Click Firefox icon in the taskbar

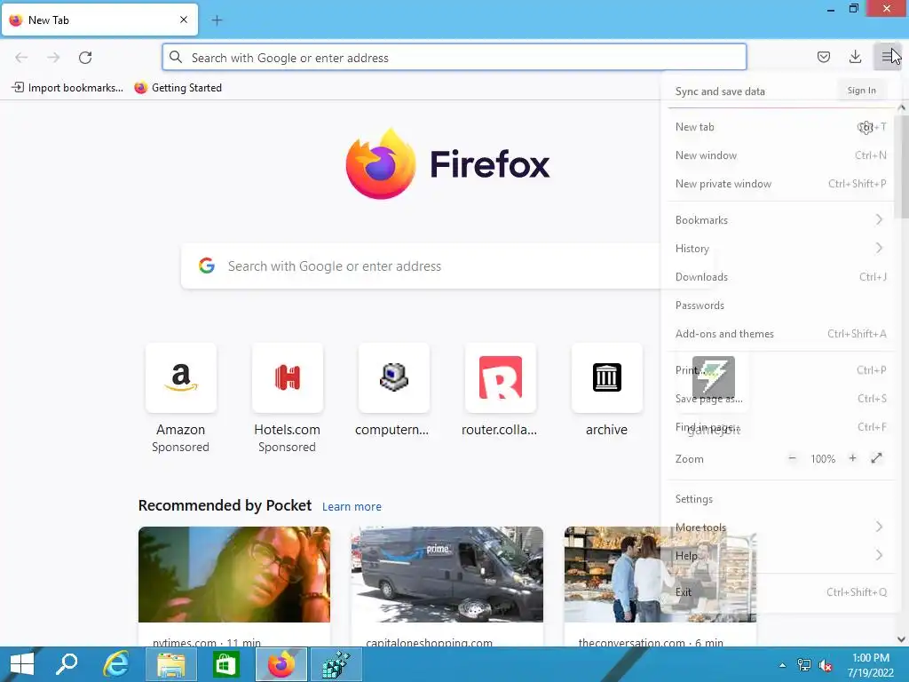281,664
